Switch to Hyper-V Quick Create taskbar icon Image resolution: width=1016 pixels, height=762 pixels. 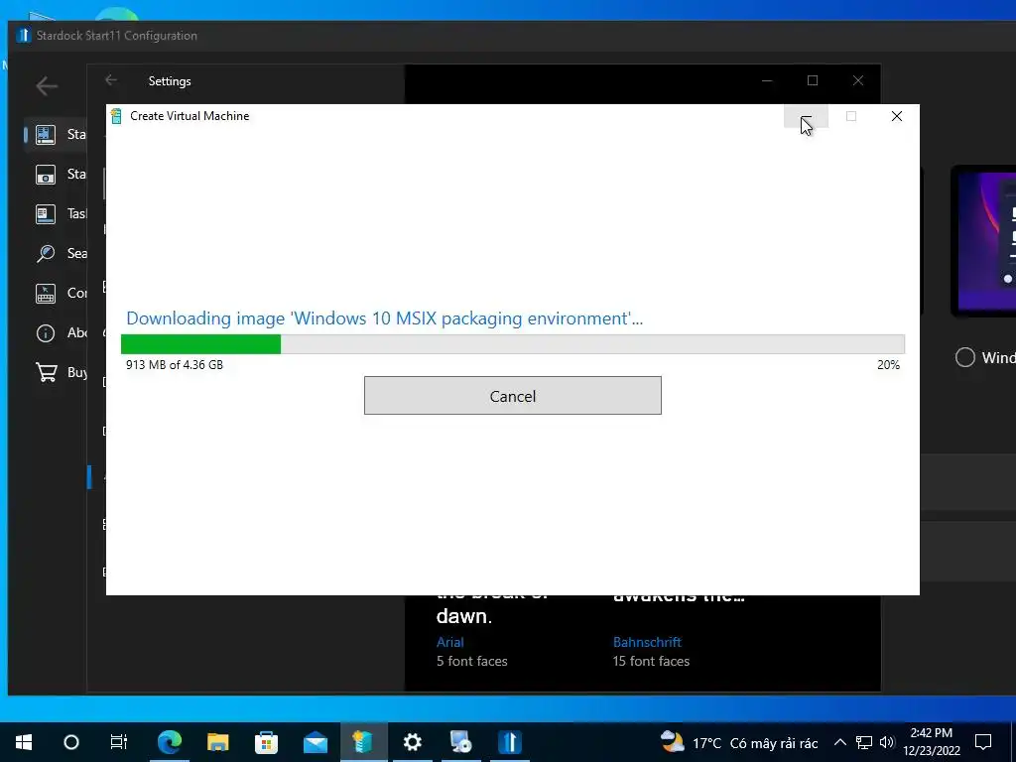click(363, 742)
